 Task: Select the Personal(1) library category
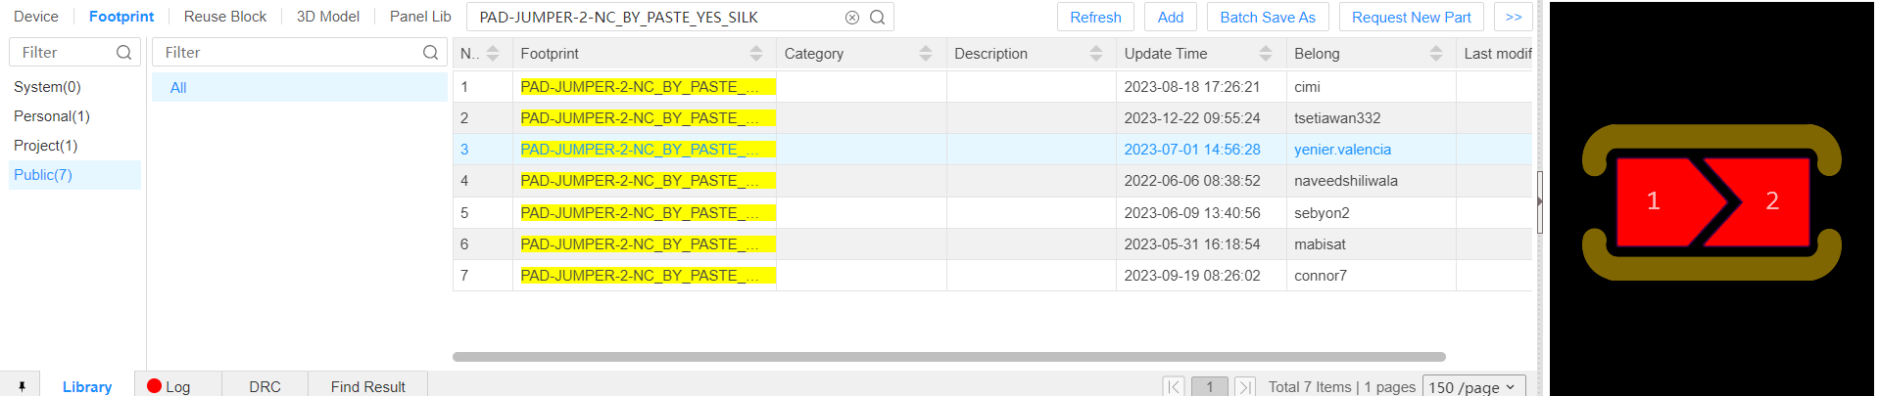(52, 116)
